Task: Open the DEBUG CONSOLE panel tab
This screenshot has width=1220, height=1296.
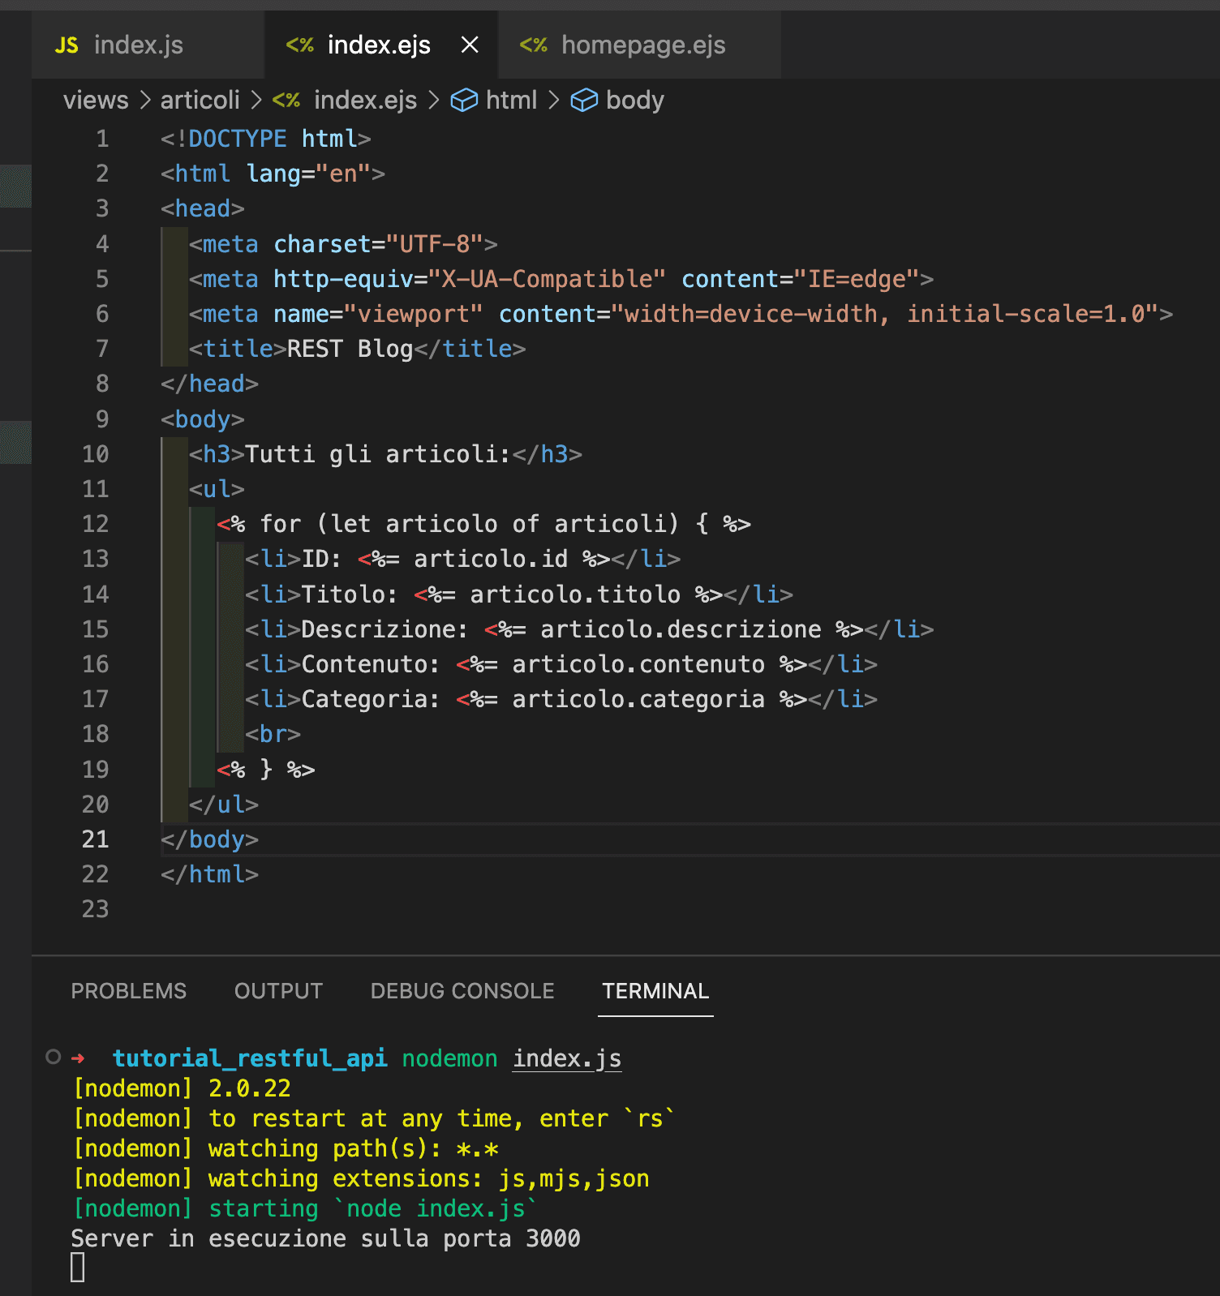Action: (x=462, y=991)
